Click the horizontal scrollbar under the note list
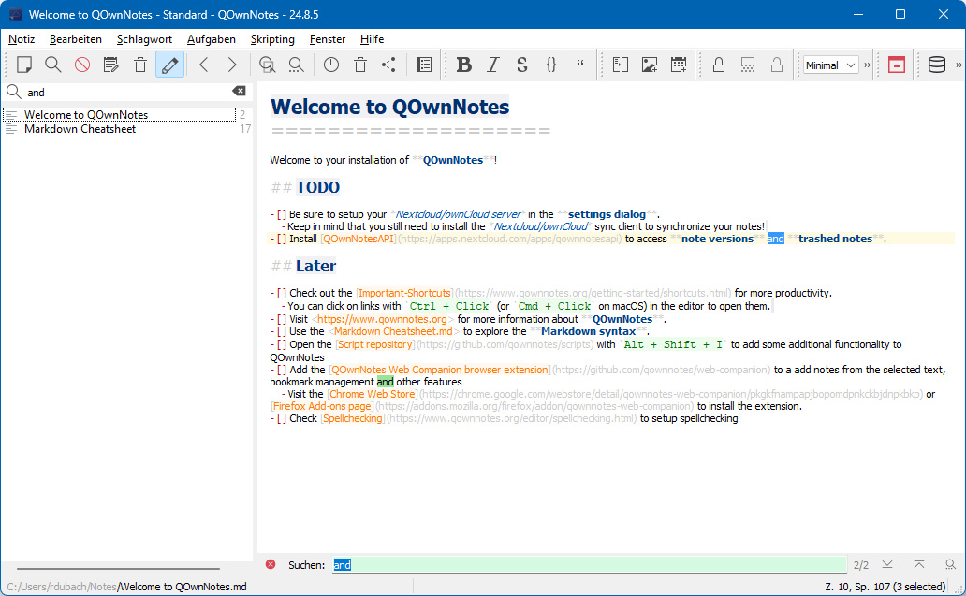The image size is (966, 596). coord(118,568)
